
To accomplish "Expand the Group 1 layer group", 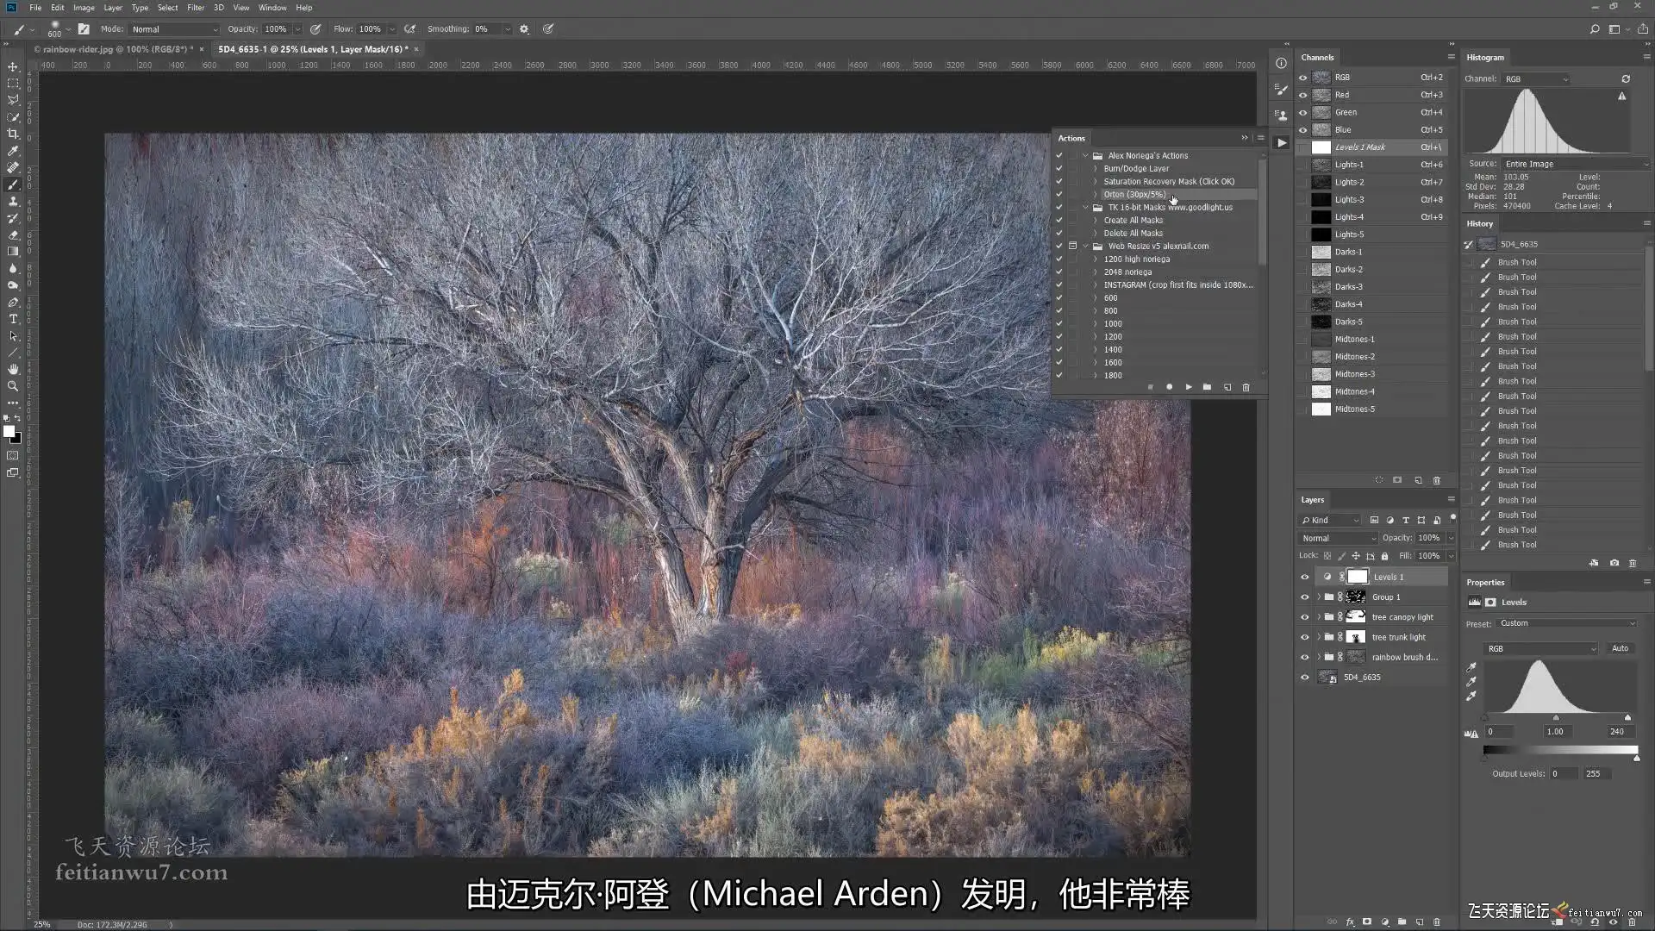I will [1318, 597].
